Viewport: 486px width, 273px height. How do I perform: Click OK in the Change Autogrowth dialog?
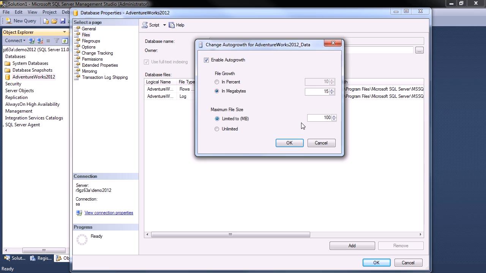289,143
